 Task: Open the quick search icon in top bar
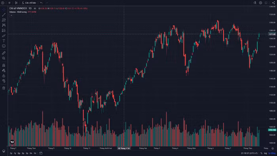coord(255,3)
